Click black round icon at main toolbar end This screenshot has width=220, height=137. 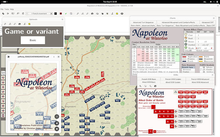(x=122, y=14)
